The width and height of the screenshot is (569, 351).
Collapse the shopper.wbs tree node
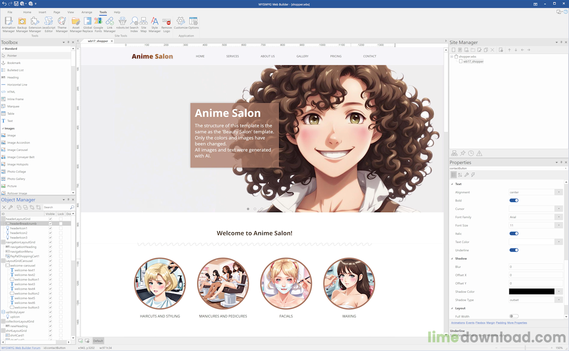(451, 56)
